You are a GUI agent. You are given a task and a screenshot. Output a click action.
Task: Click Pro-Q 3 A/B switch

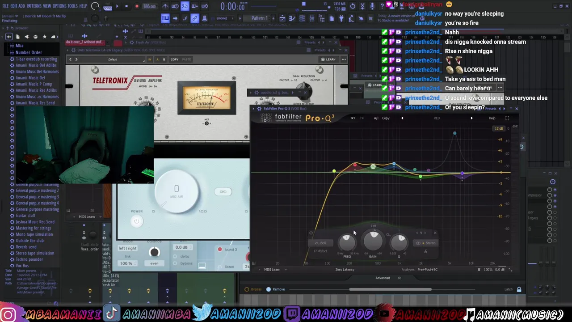[x=376, y=118]
